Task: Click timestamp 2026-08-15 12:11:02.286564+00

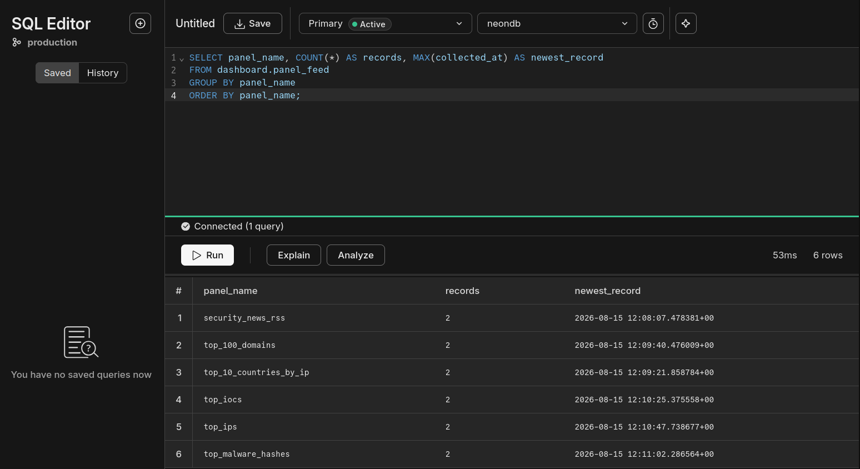Action: [644, 454]
